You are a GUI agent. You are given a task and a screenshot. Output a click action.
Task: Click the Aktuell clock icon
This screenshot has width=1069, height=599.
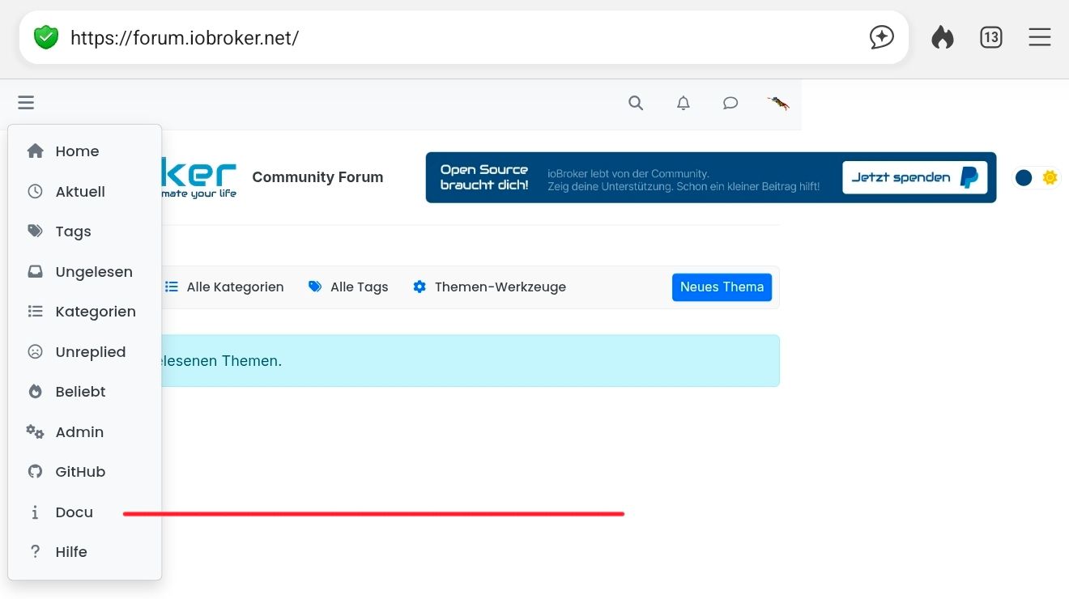pos(35,192)
